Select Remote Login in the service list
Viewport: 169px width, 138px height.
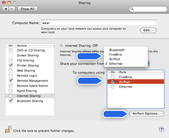(x=27, y=76)
